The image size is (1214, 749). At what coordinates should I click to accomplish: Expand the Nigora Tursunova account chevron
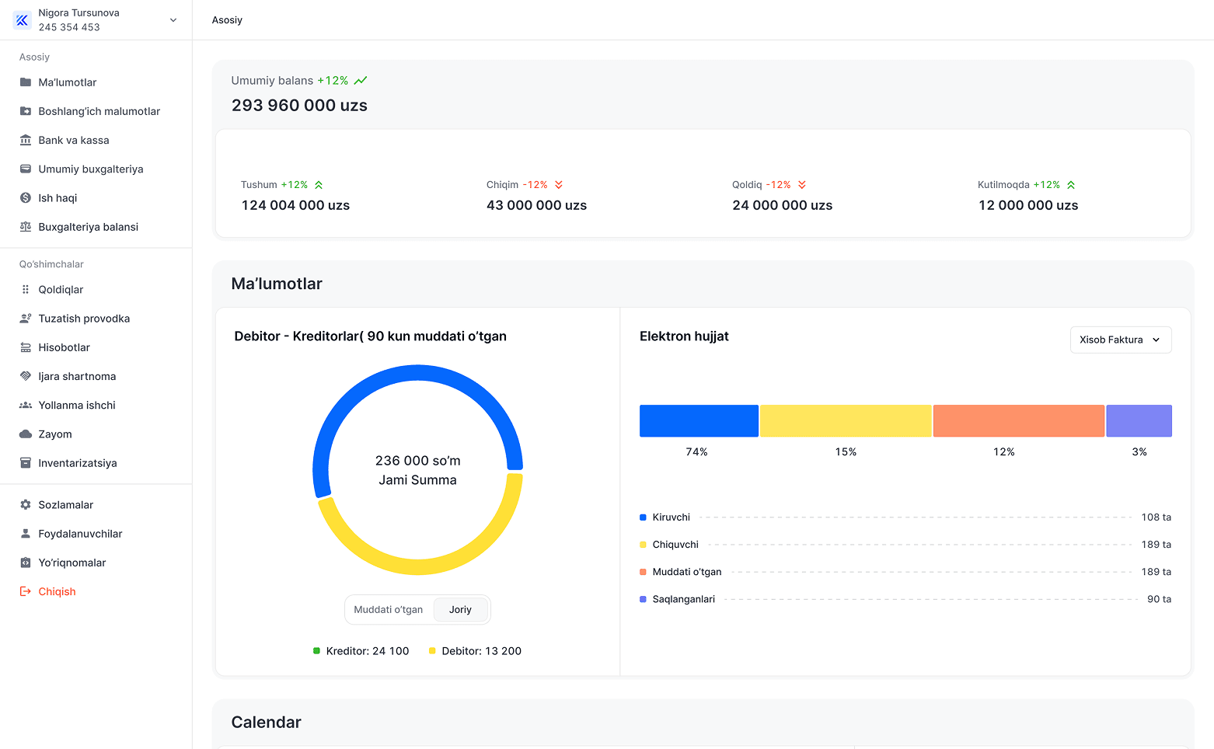click(173, 20)
